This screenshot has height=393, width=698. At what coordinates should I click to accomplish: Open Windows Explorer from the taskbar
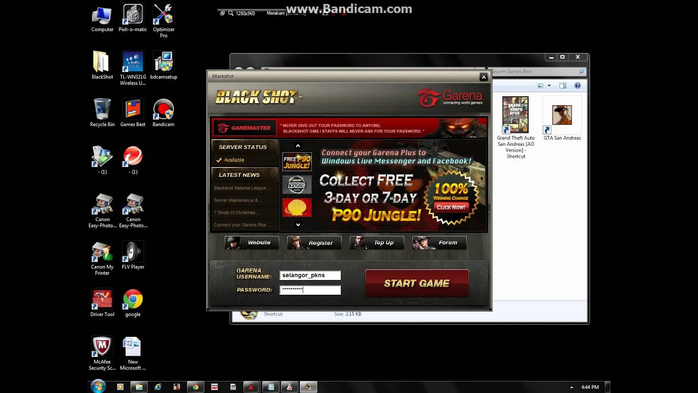(x=139, y=387)
